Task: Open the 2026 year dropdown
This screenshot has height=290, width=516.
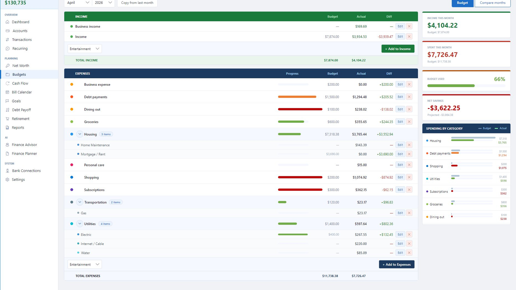Action: [103, 3]
